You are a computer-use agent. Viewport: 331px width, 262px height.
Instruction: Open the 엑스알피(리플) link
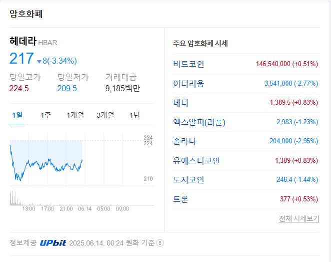(x=199, y=122)
